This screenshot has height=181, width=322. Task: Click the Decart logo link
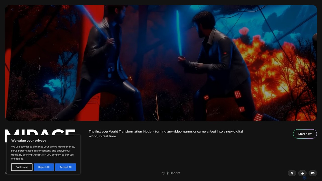173,173
